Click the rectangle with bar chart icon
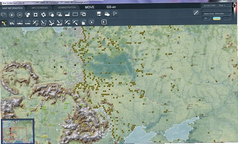This screenshot has width=238, height=144. [59, 14]
